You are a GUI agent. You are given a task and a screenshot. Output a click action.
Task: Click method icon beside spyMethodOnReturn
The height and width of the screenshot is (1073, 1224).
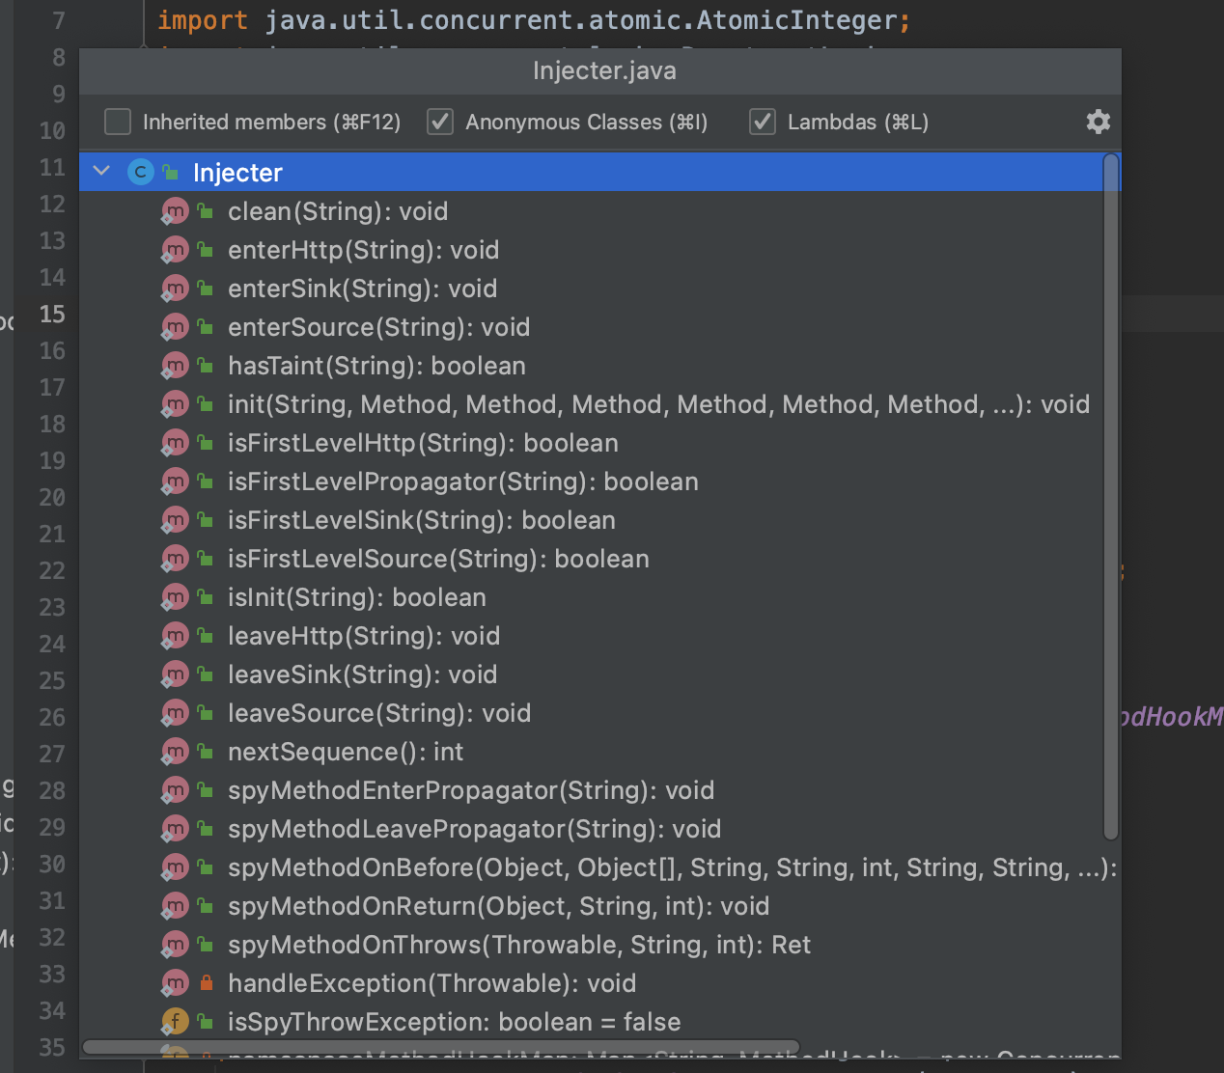pos(175,906)
